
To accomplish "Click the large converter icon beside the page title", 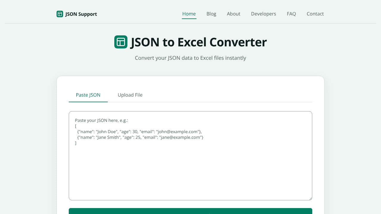I will [x=121, y=42].
